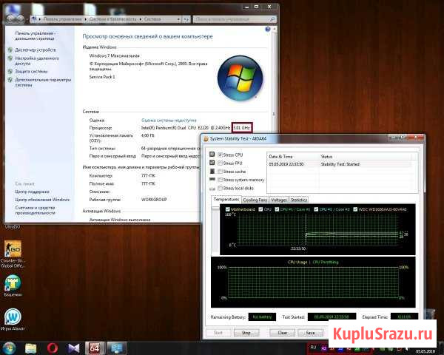Switch to the Voltages tab
This screenshot has height=355, width=444.
[279, 200]
